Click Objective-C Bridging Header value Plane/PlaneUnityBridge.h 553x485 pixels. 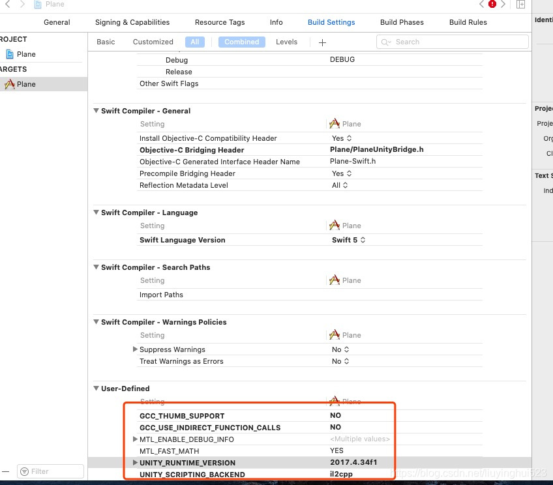pyautogui.click(x=377, y=149)
